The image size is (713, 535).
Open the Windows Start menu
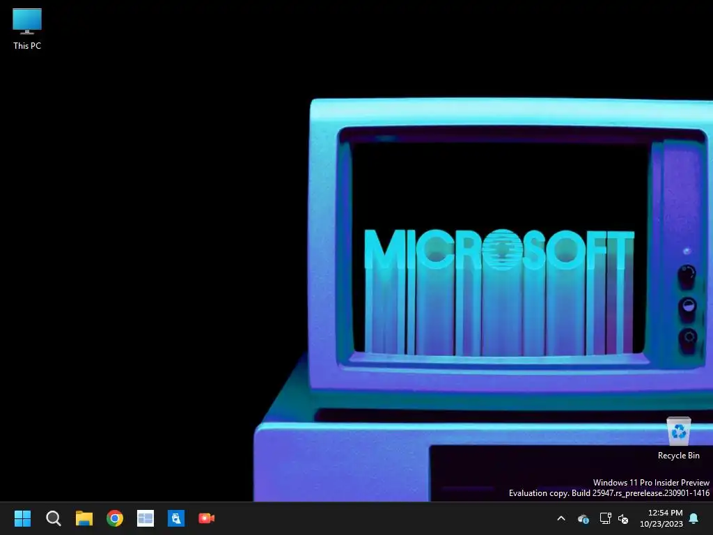[x=22, y=518]
